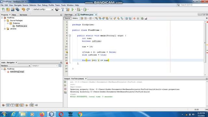The width and height of the screenshot is (208, 117).
Task: Click the Uncomment editor toolbar icon
Action: 146,19
